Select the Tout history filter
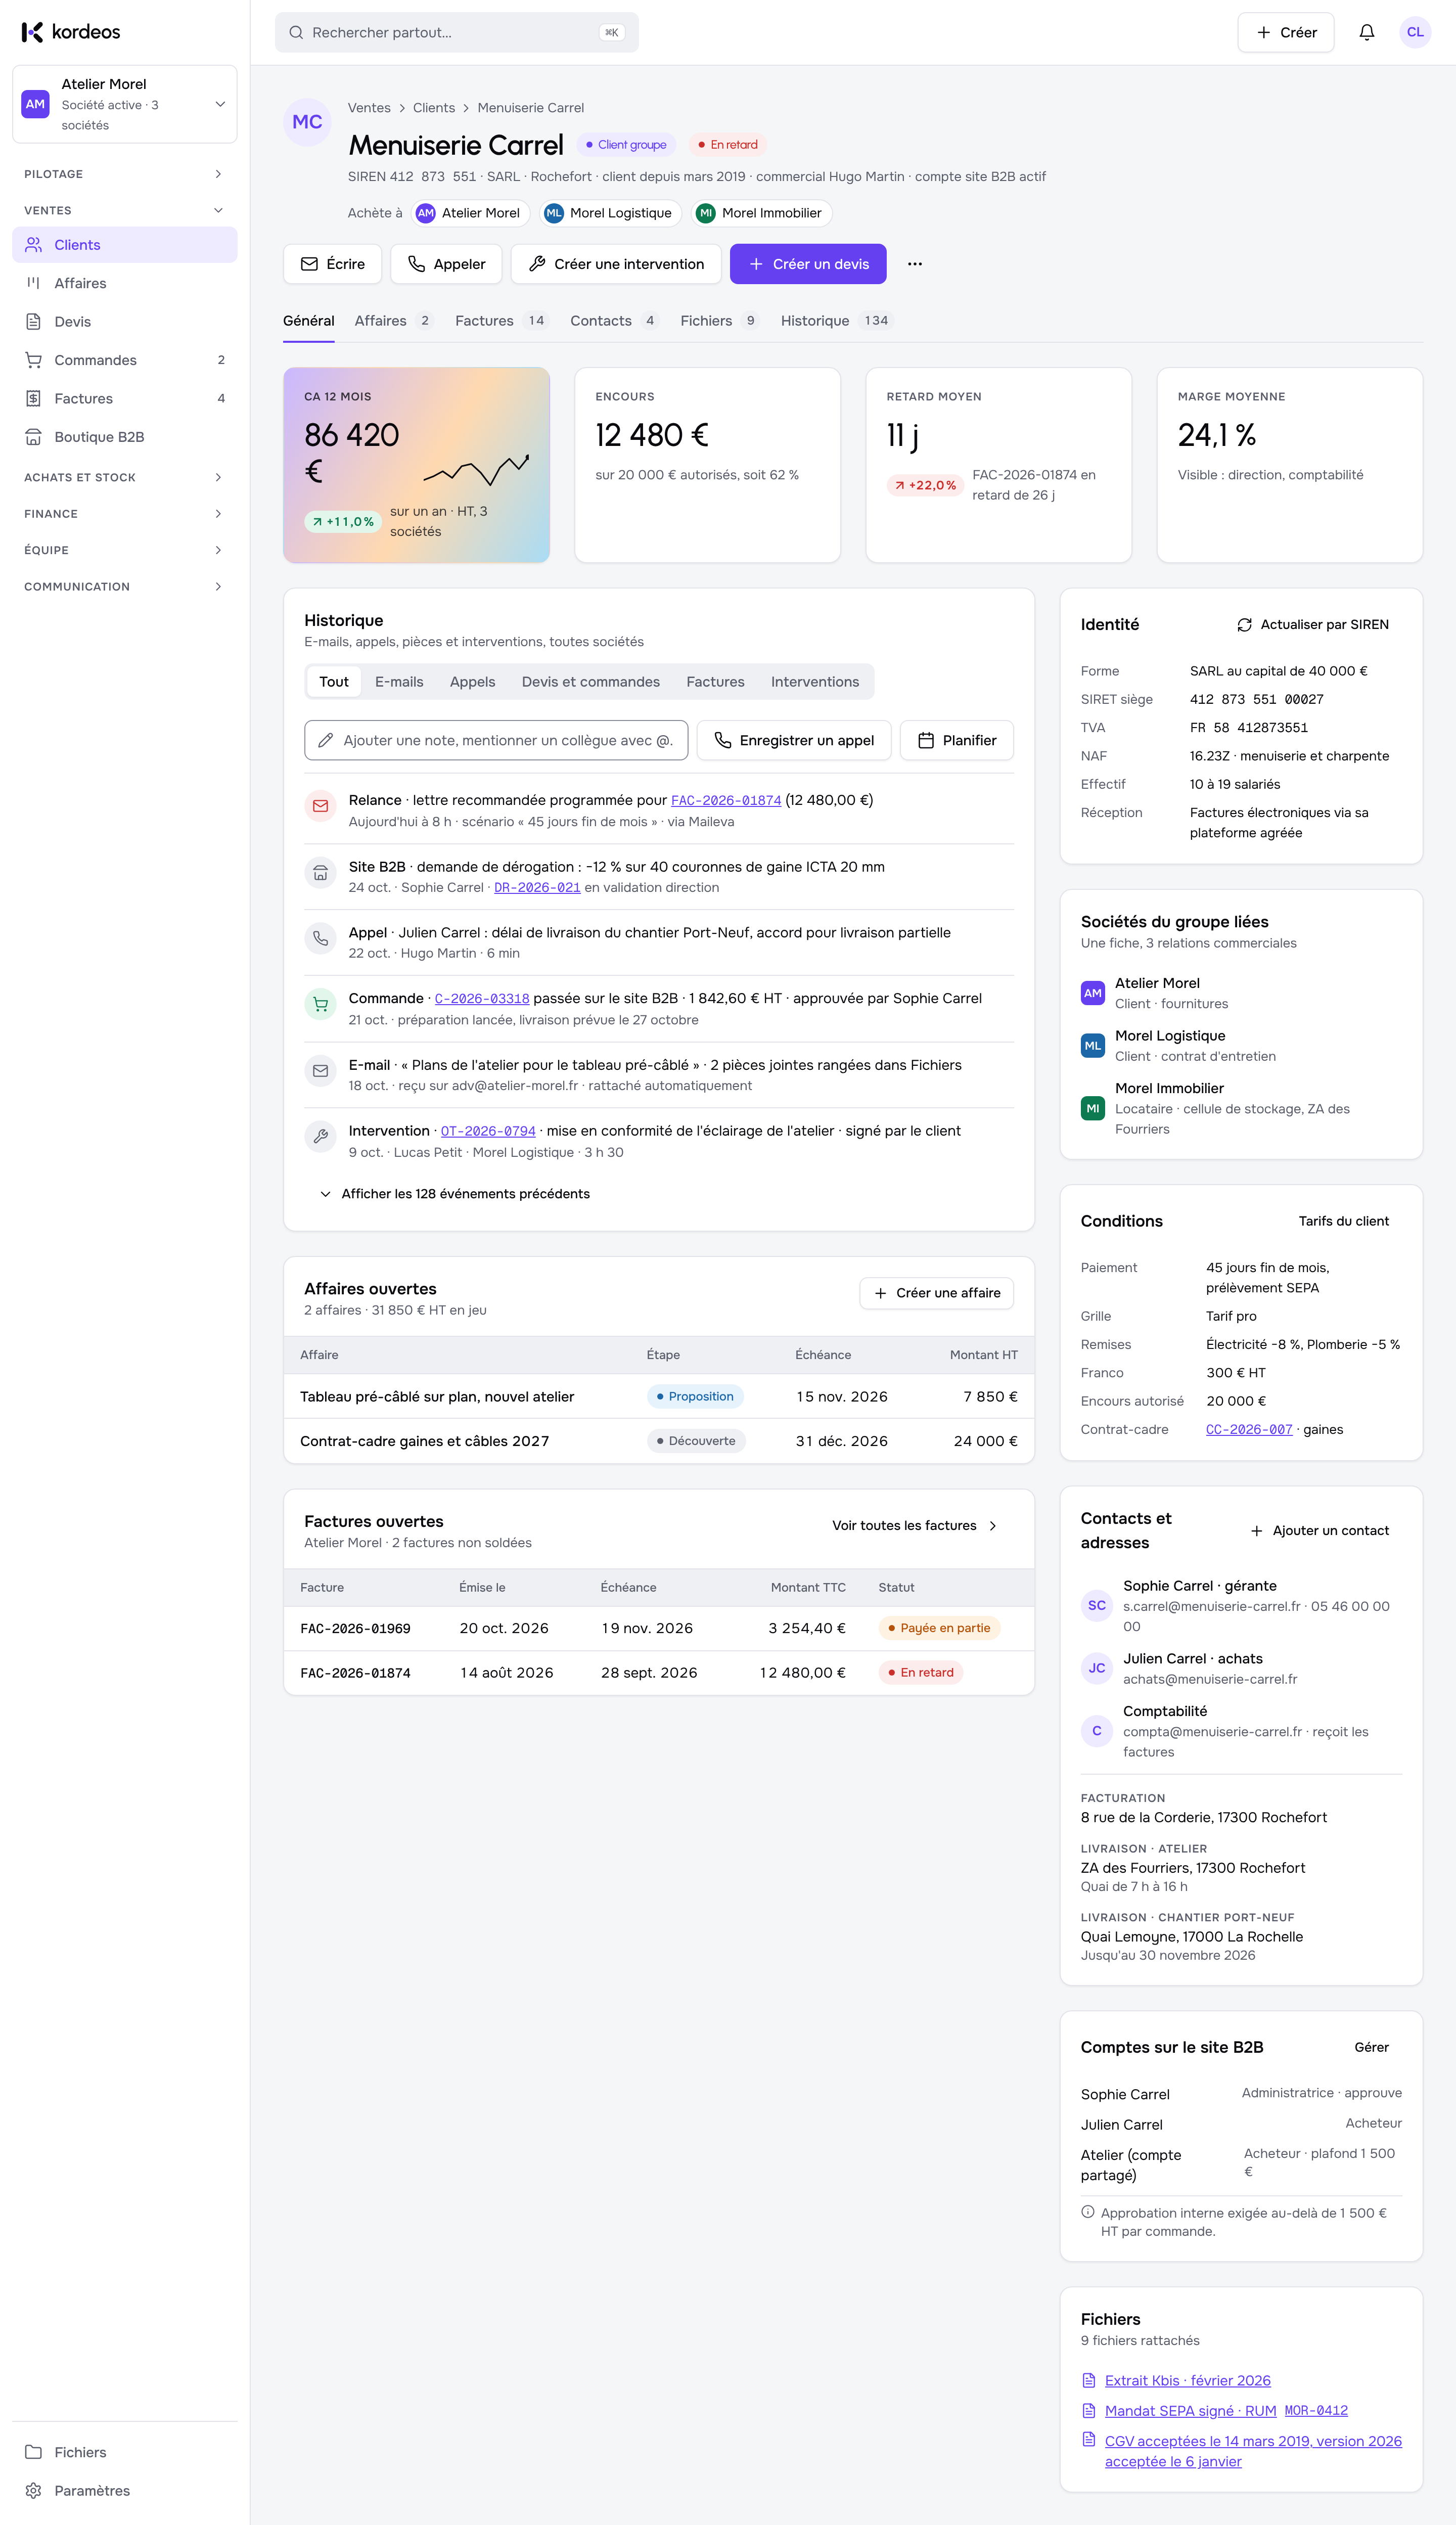 [x=334, y=682]
